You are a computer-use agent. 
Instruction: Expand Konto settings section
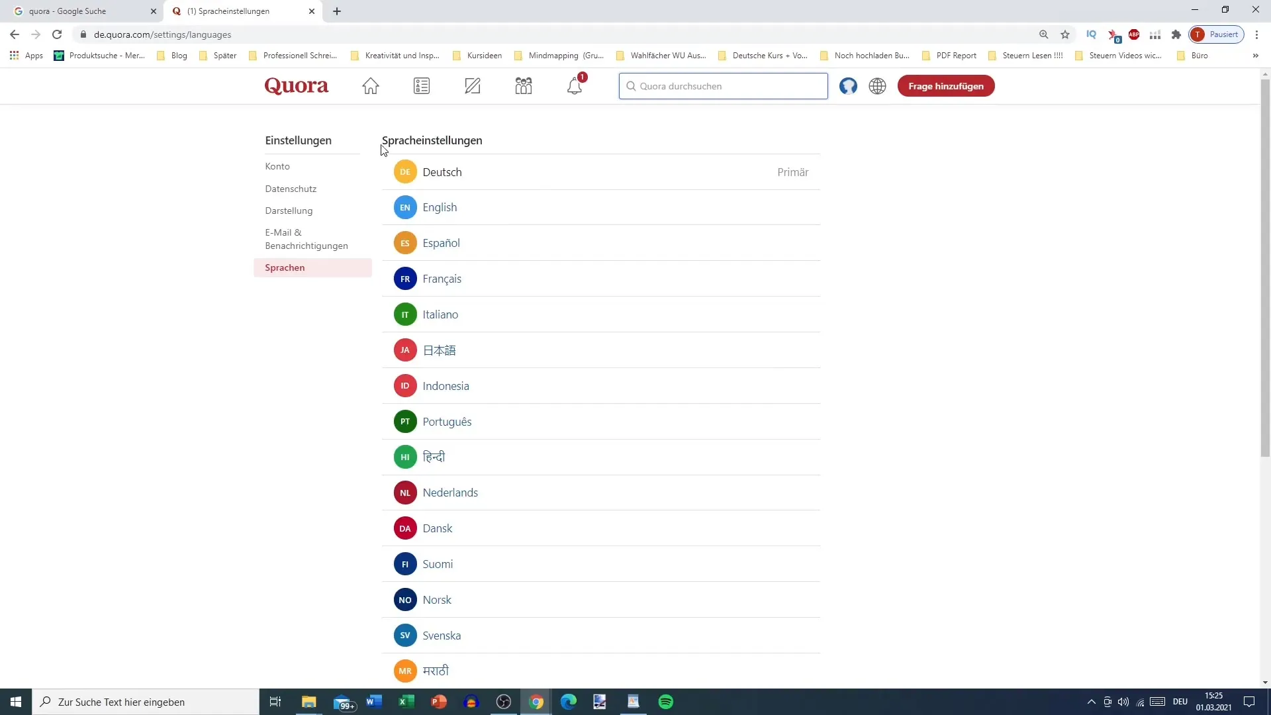277,166
